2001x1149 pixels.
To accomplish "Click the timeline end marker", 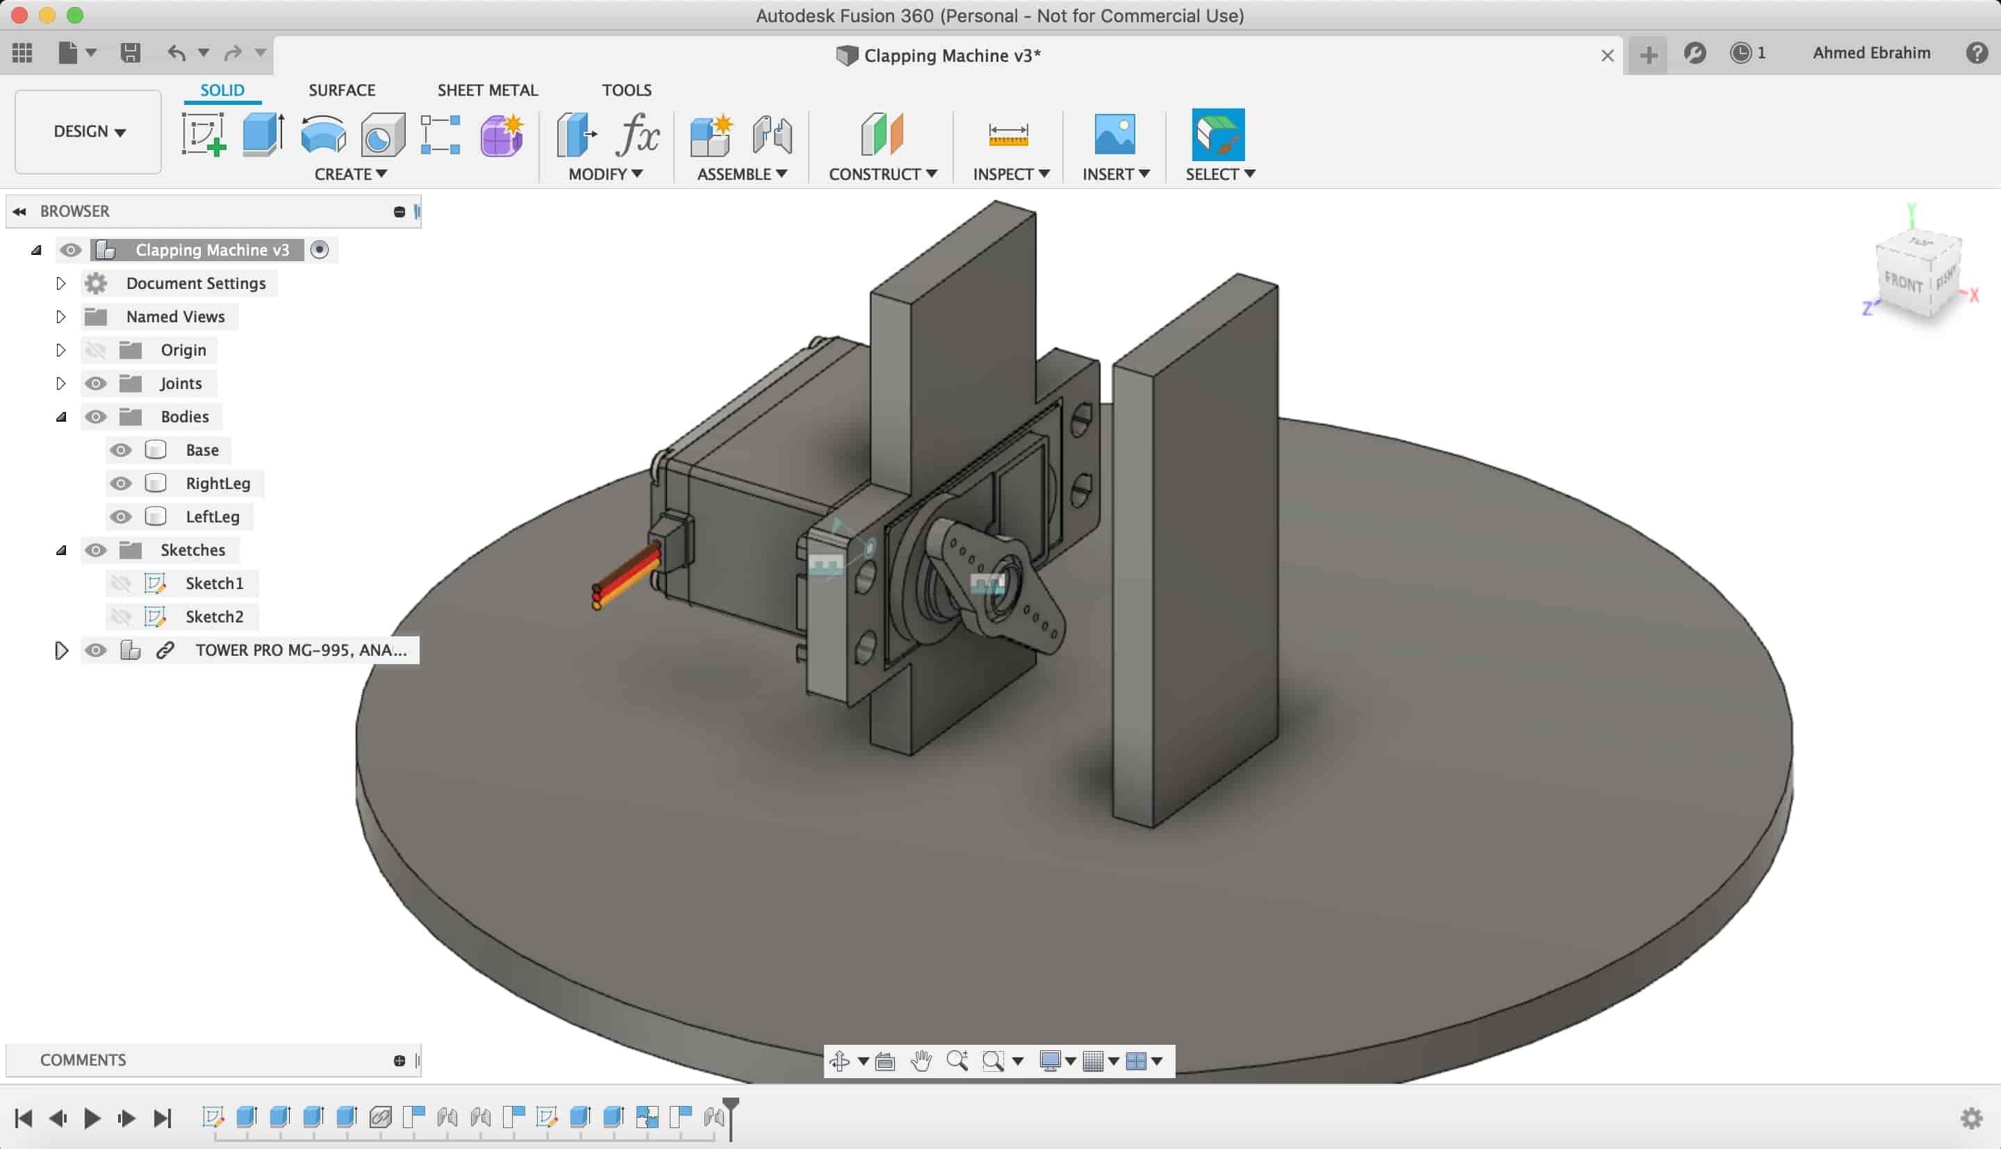I will pos(731,1119).
